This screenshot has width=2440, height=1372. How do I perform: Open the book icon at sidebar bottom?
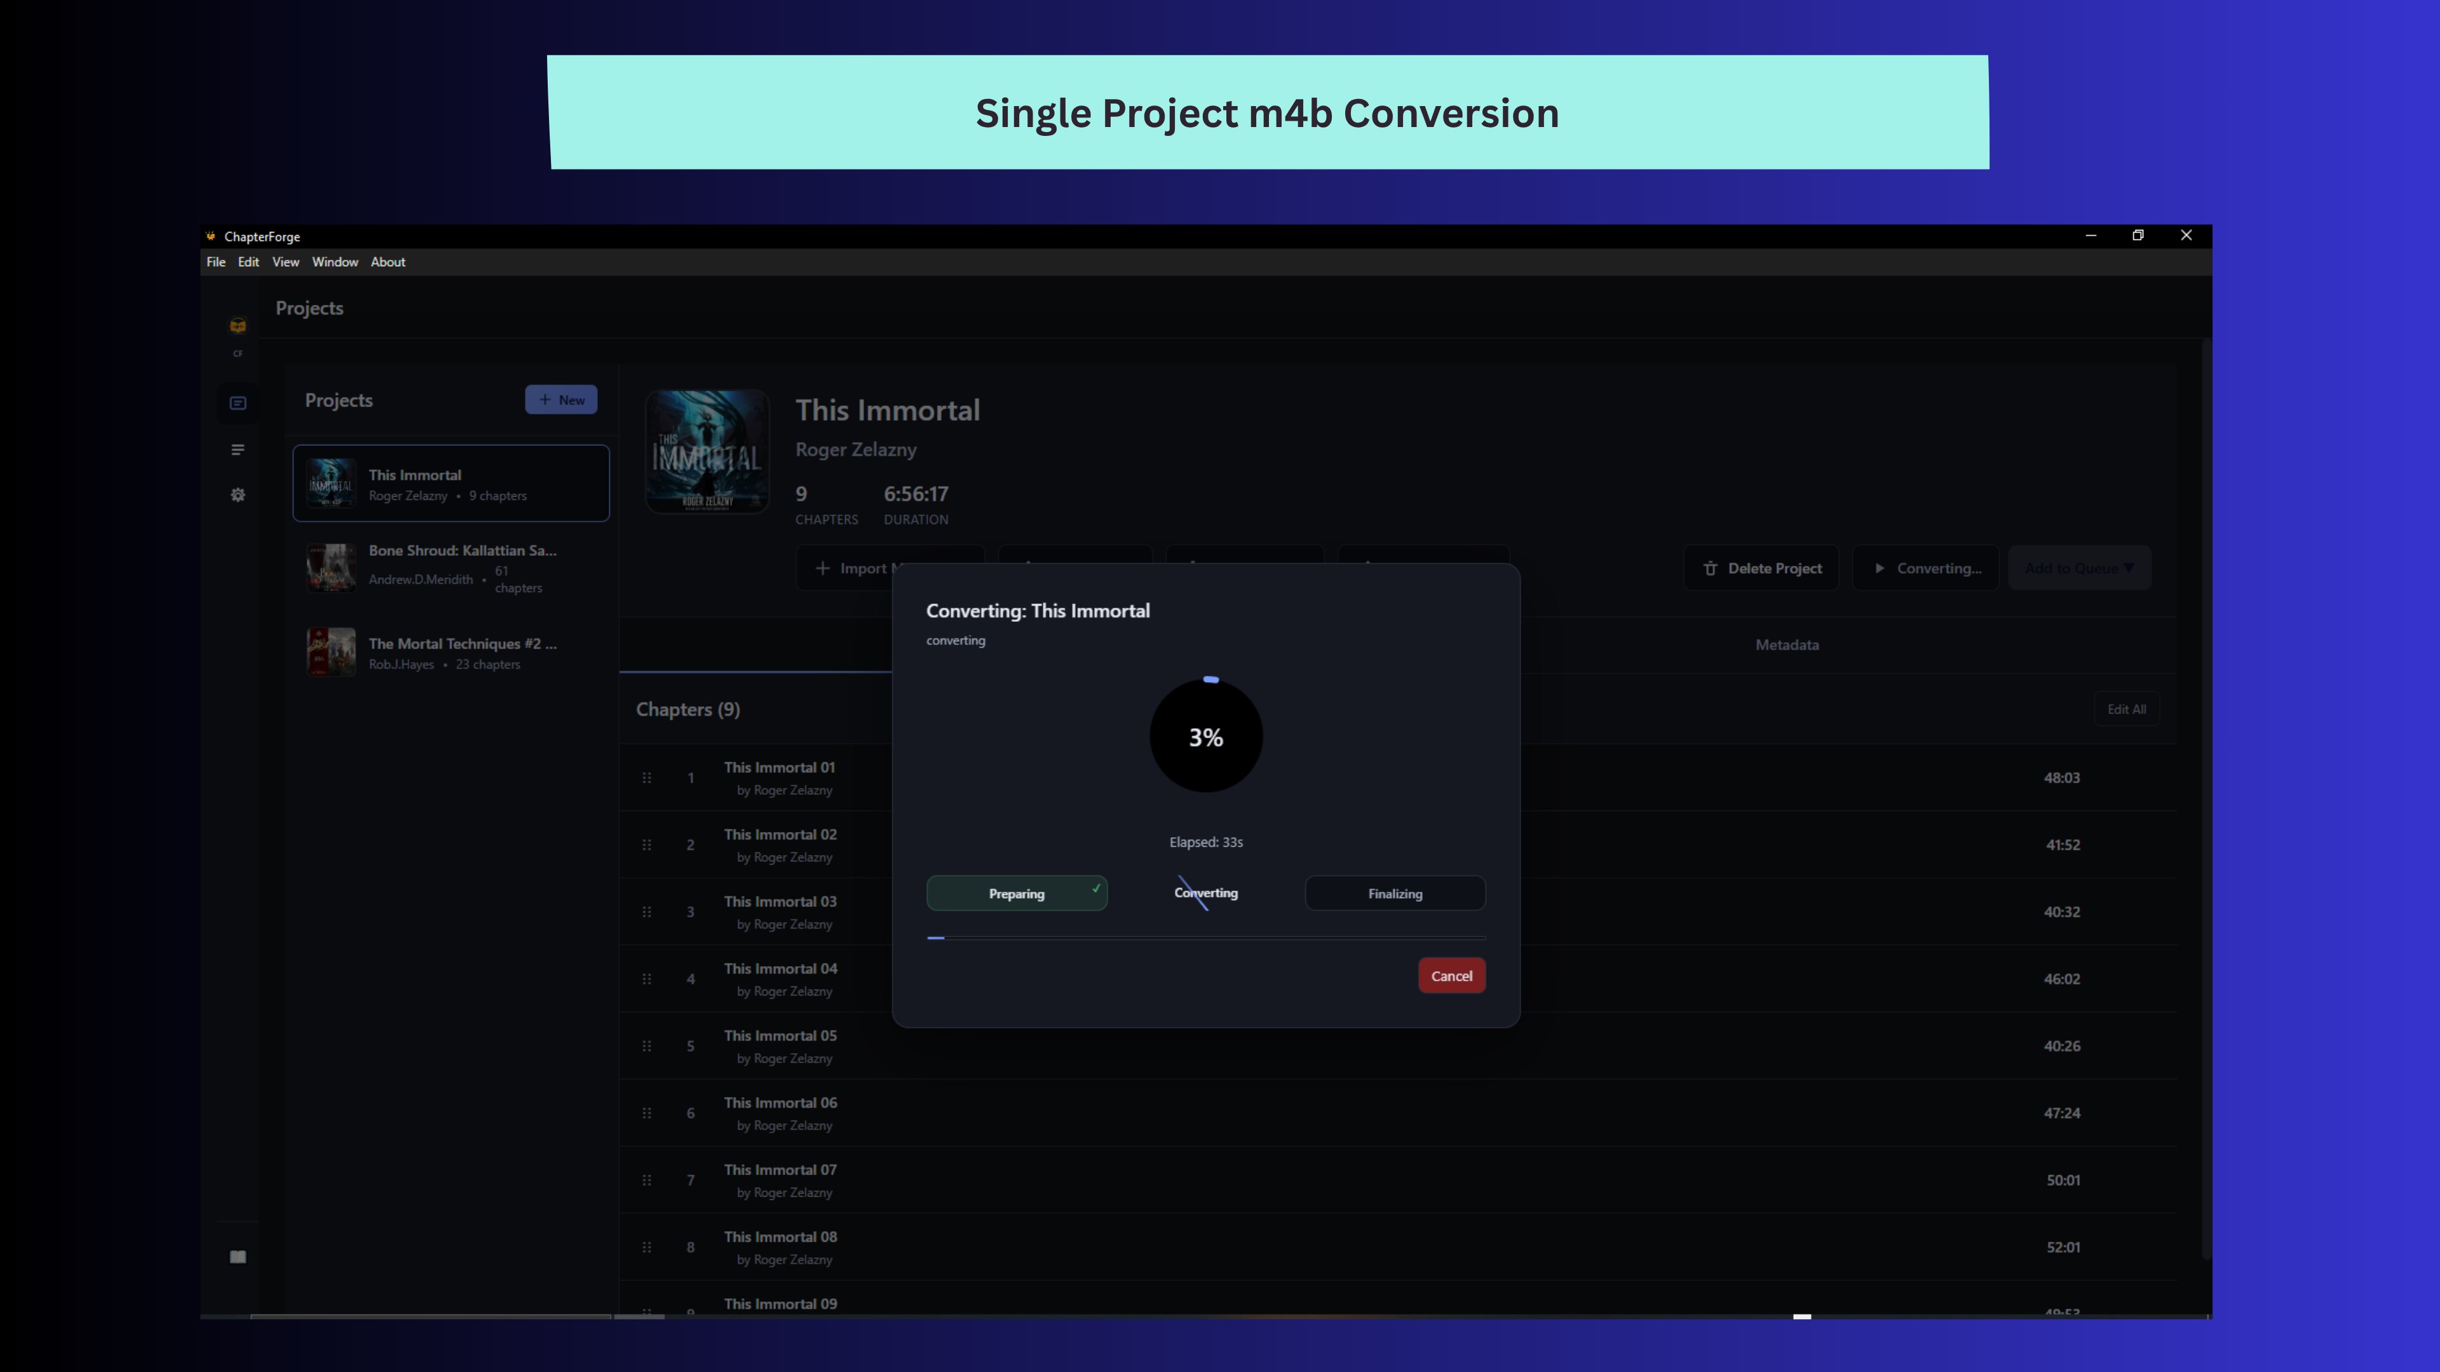pos(238,1256)
